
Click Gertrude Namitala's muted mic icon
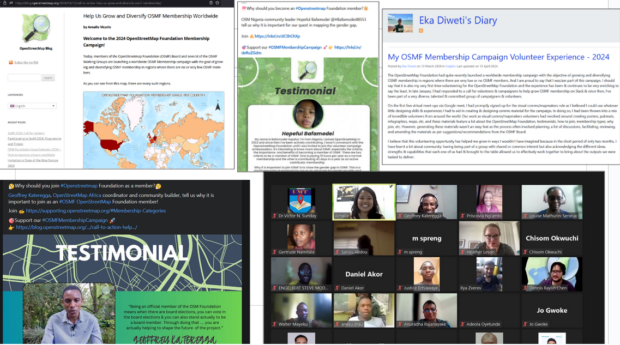[274, 252]
